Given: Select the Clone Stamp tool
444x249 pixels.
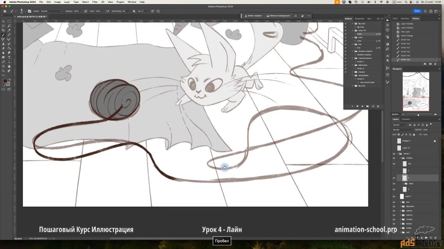Looking at the screenshot, I should pos(3,44).
